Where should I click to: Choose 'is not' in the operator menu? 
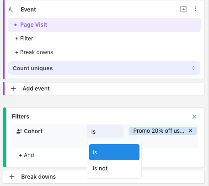[x=114, y=169]
